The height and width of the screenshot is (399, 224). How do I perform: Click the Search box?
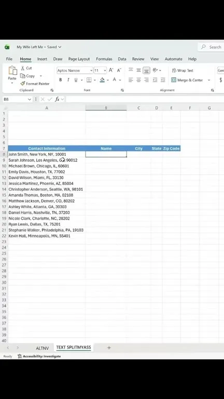[x=212, y=47]
